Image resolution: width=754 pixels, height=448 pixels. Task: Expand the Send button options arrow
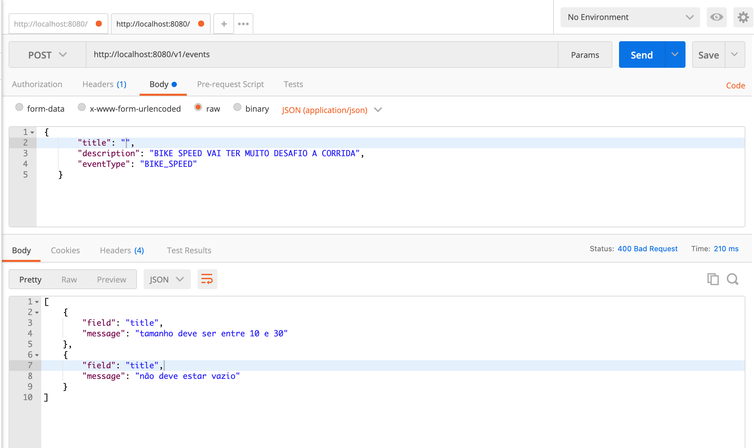pos(675,55)
